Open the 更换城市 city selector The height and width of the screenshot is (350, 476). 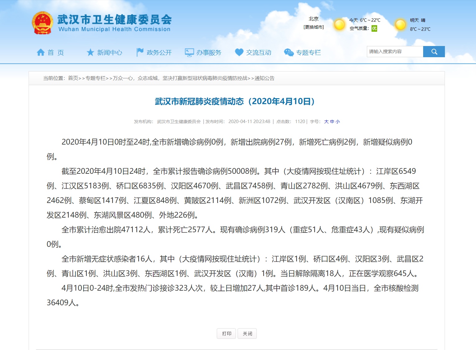[313, 27]
